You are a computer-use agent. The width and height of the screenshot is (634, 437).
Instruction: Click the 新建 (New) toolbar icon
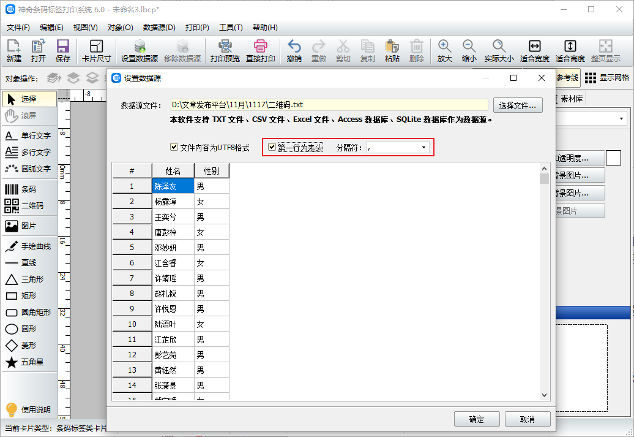[13, 51]
